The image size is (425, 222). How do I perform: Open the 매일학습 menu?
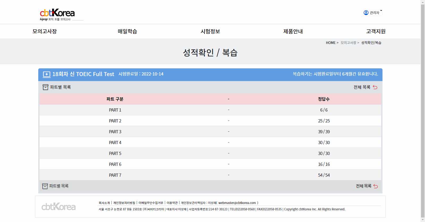(x=127, y=31)
